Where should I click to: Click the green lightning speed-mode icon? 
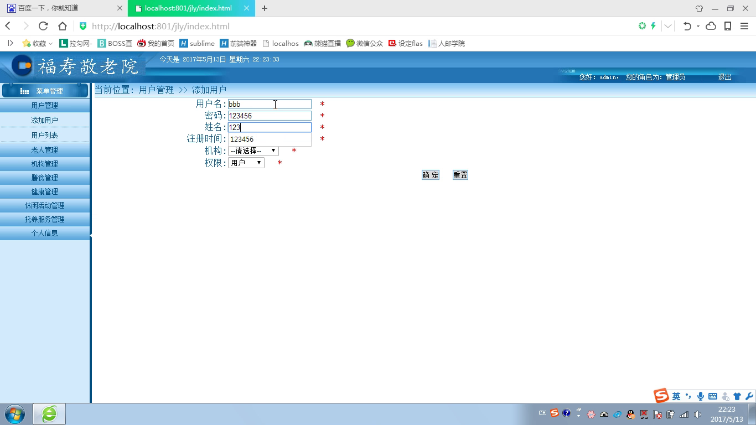pos(653,26)
